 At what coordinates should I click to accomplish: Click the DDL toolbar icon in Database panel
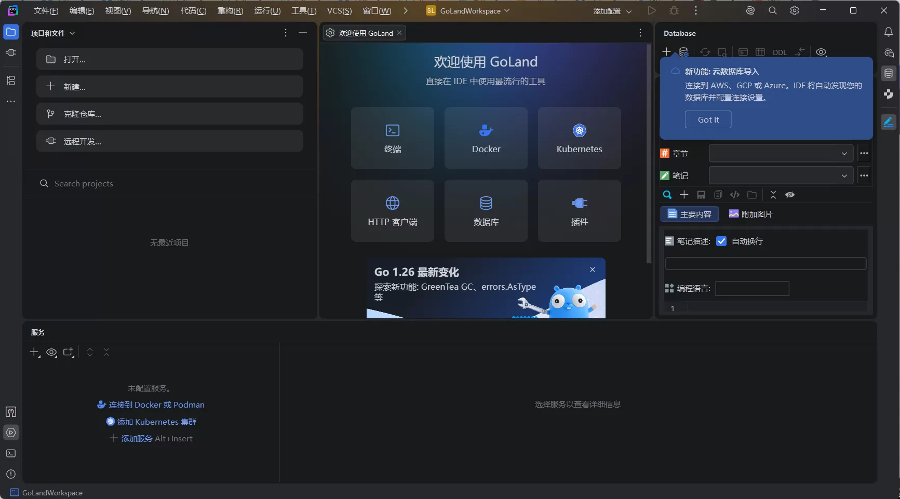pyautogui.click(x=780, y=52)
